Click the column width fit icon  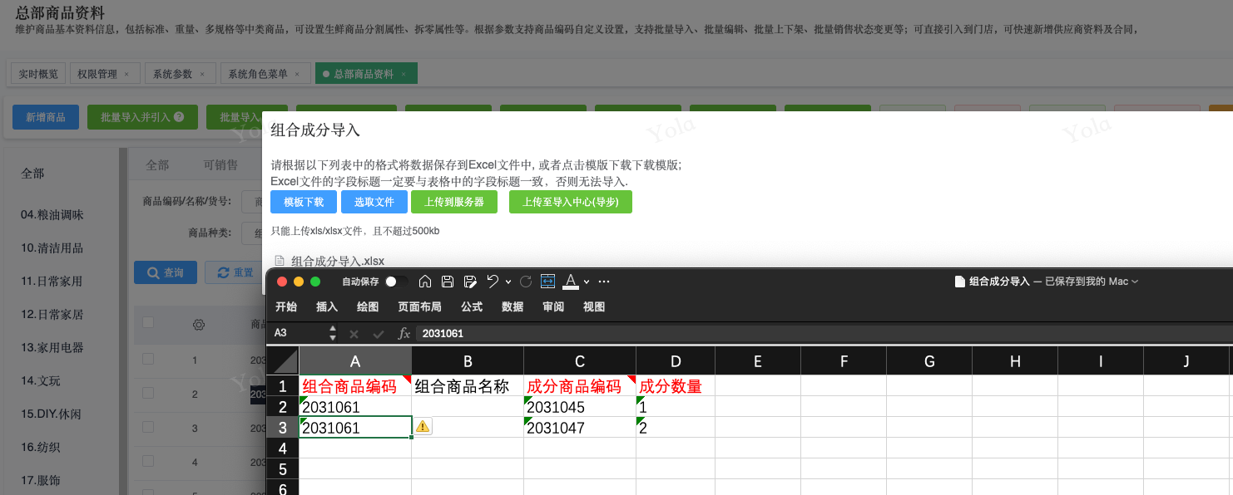pyautogui.click(x=547, y=282)
